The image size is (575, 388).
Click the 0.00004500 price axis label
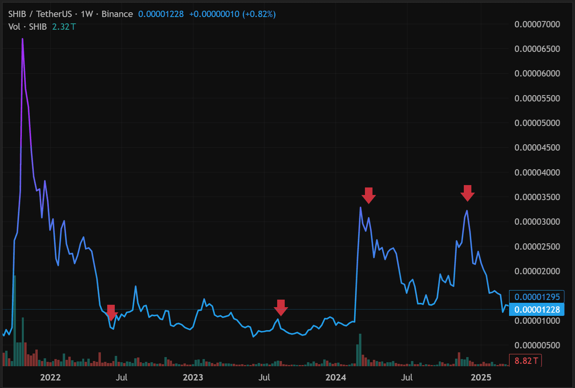tap(537, 147)
